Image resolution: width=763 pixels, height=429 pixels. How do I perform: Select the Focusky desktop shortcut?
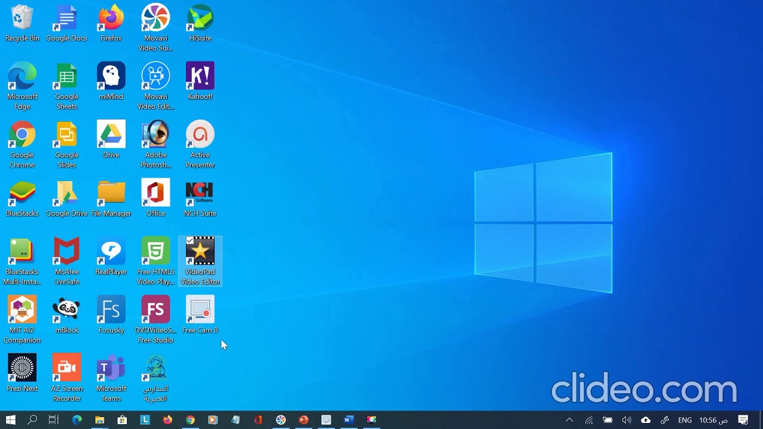click(x=111, y=315)
